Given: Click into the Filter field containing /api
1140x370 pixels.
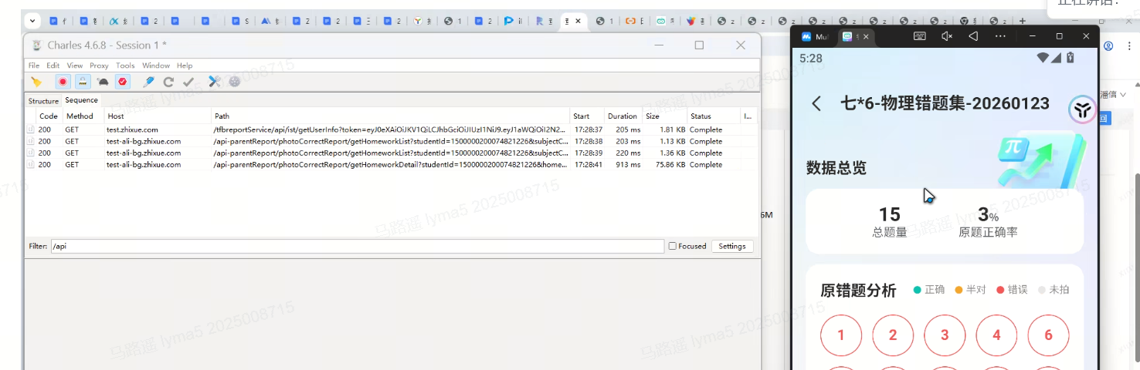Looking at the screenshot, I should (357, 247).
